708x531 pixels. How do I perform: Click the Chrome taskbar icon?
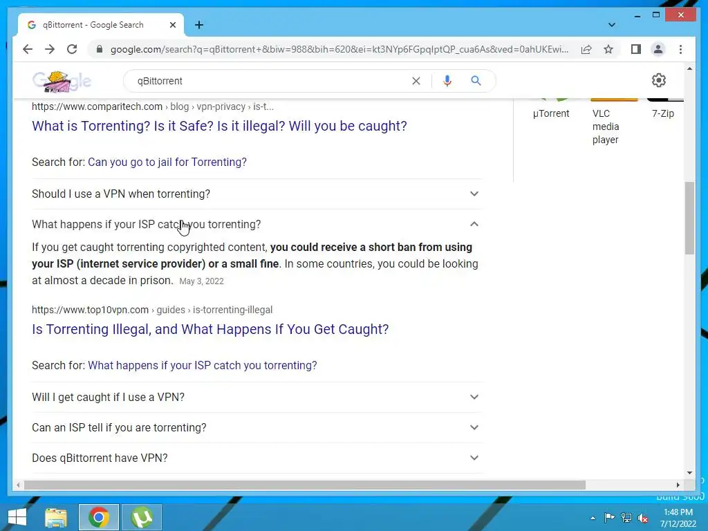(99, 517)
